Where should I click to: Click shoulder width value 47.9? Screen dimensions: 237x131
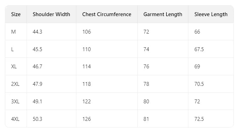(x=37, y=84)
